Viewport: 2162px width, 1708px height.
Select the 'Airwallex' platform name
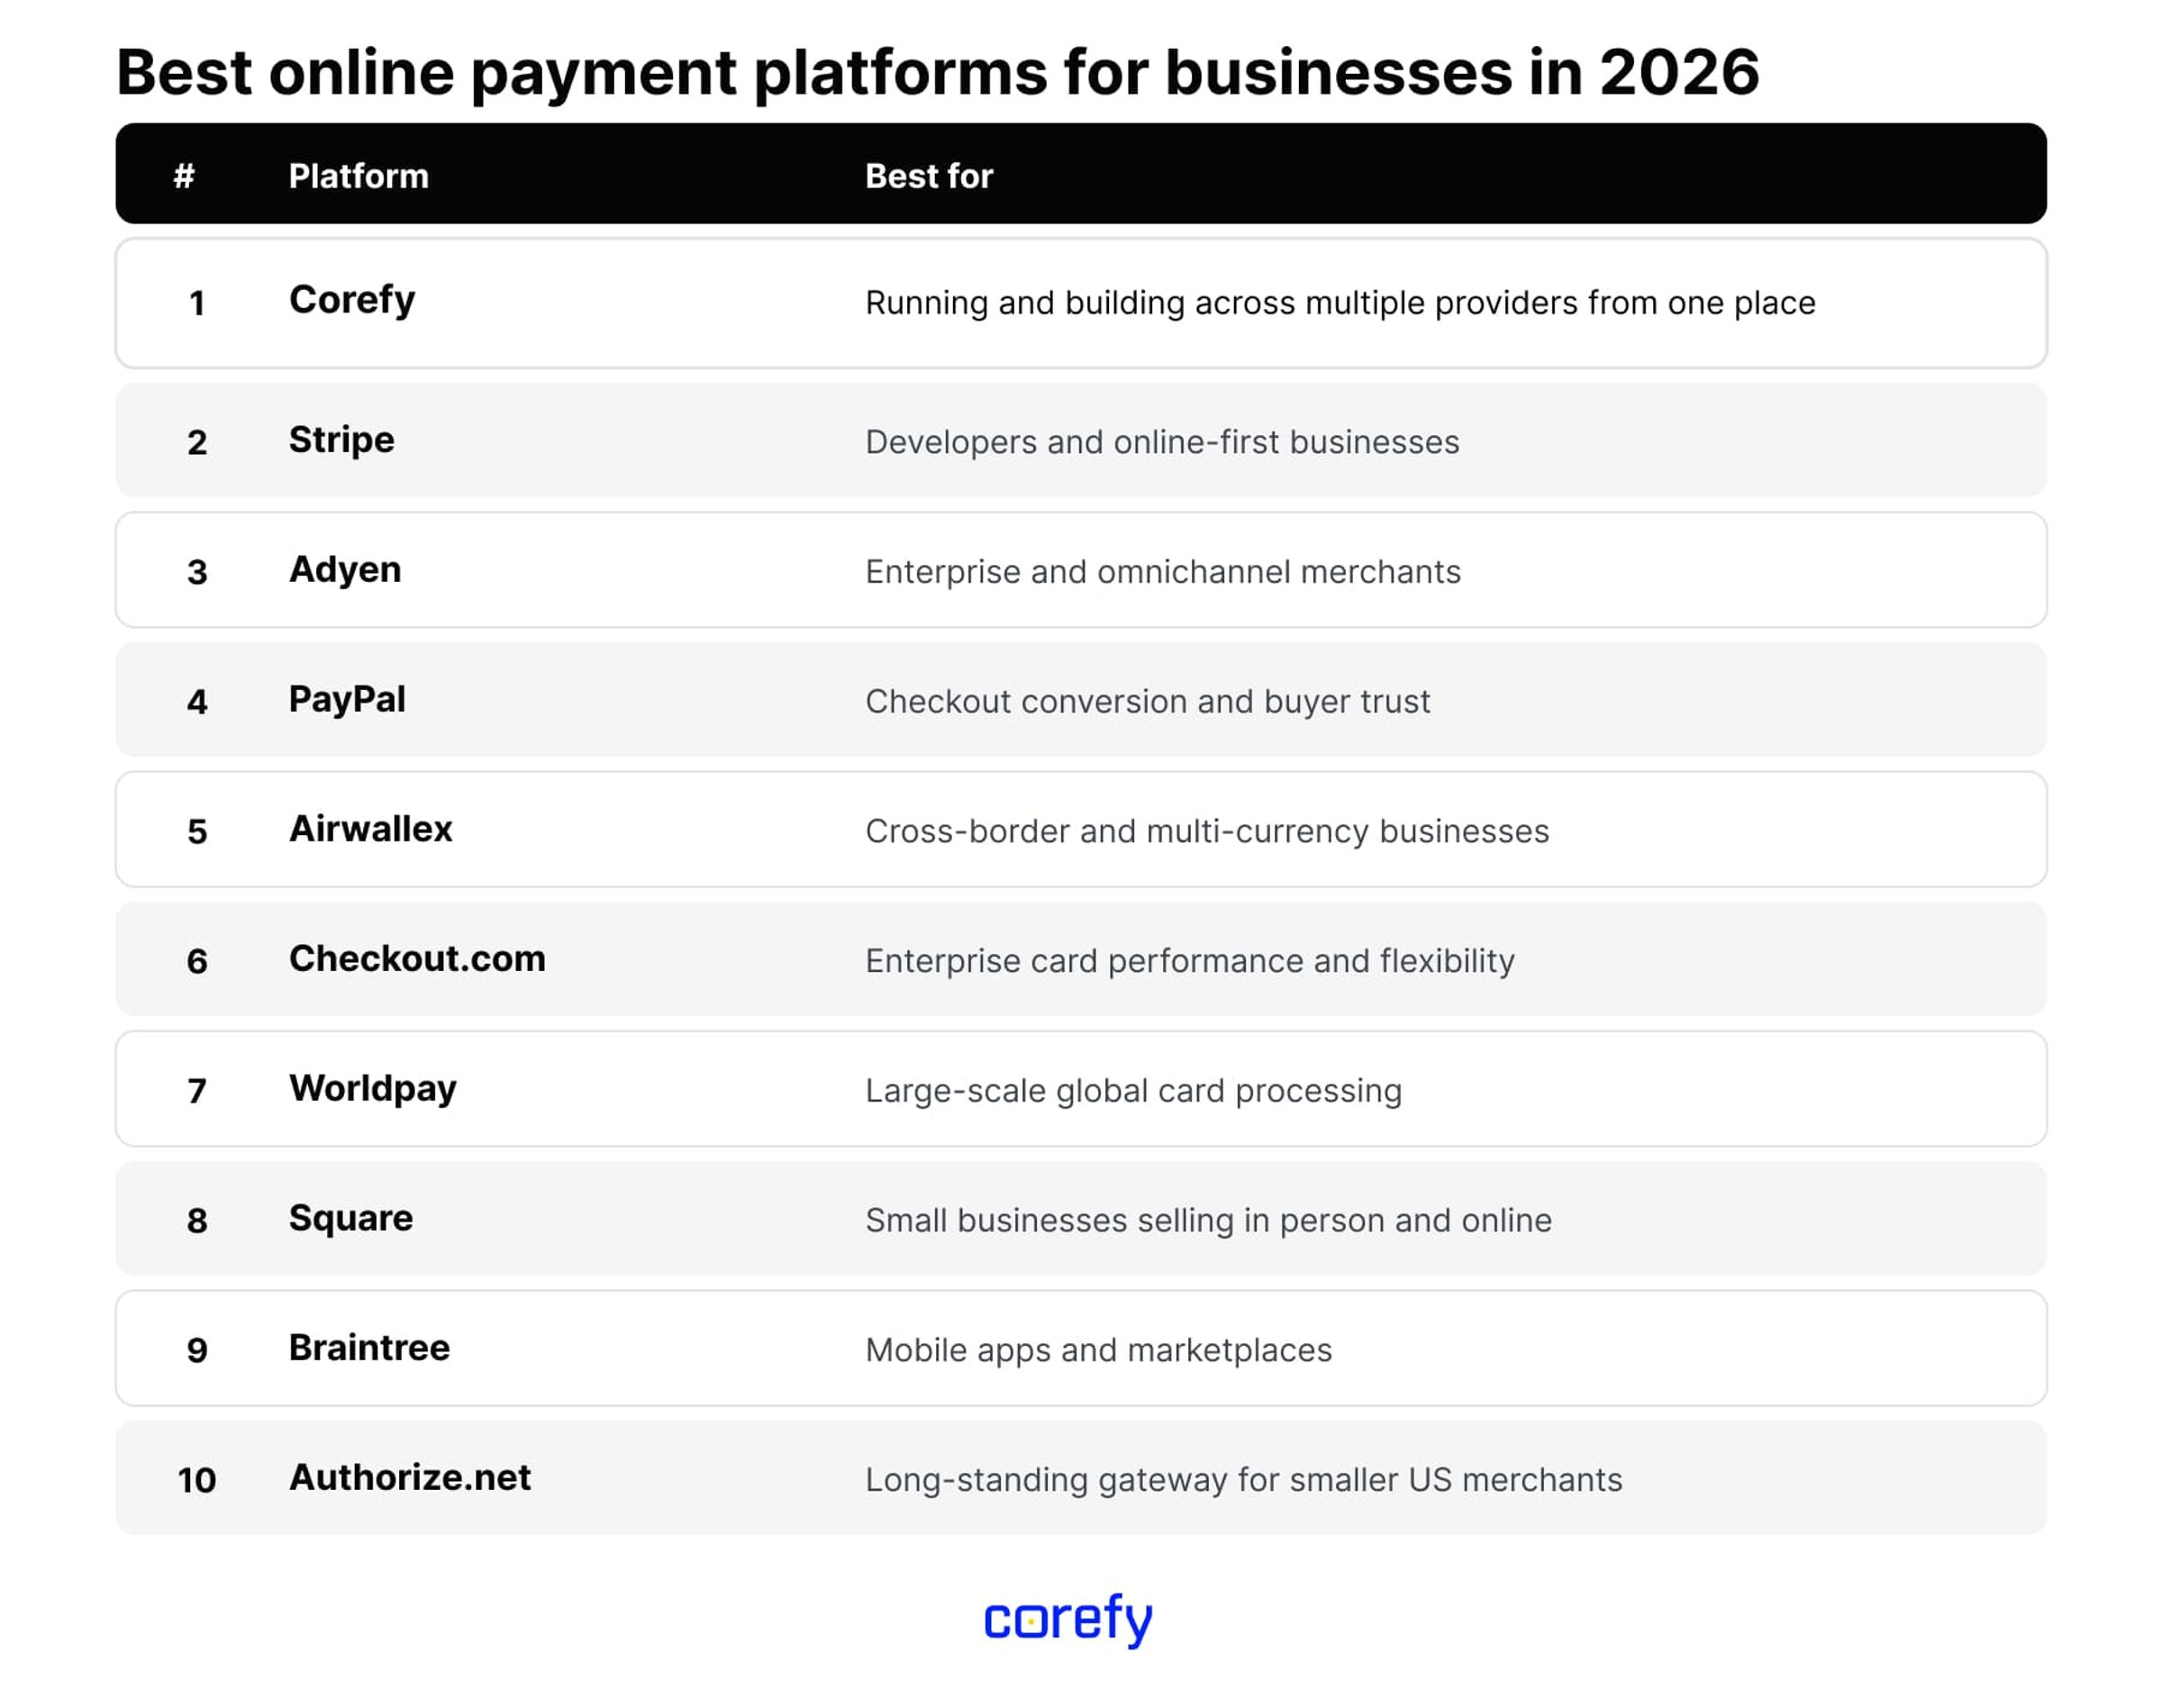click(371, 829)
